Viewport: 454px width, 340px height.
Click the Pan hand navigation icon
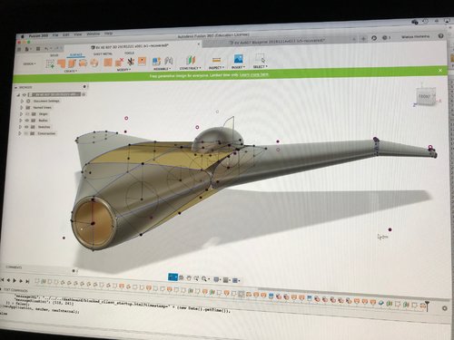(x=189, y=278)
